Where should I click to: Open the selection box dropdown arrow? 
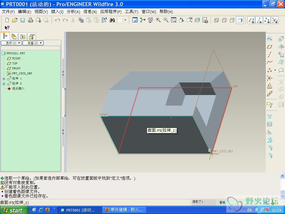125,20
